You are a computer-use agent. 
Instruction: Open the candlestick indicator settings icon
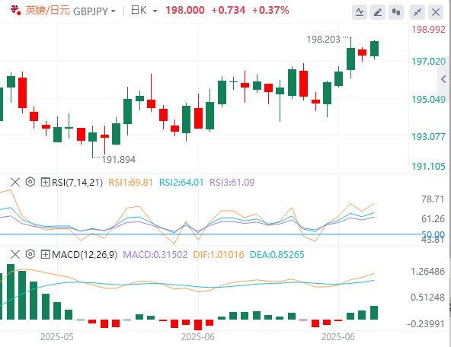point(396,12)
